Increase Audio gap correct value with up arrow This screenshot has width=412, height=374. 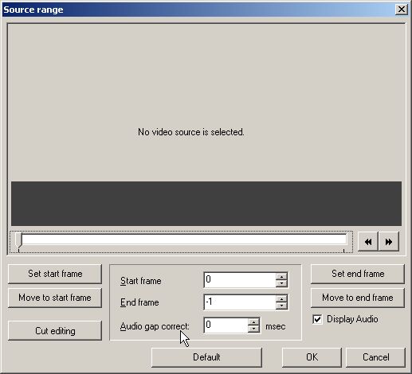click(x=254, y=321)
